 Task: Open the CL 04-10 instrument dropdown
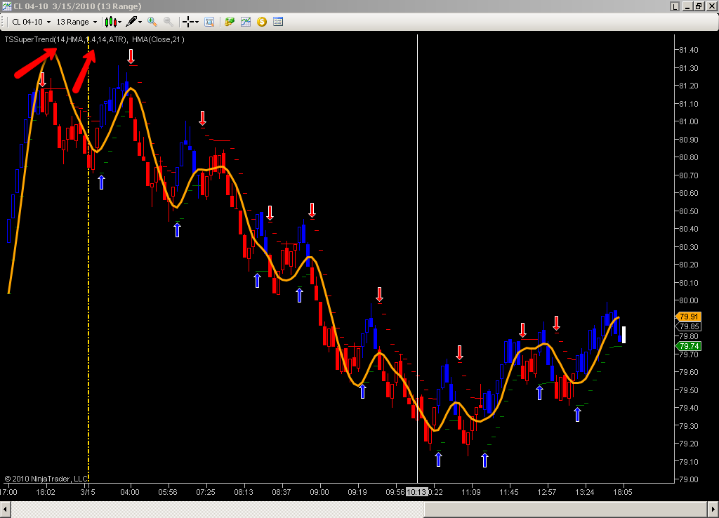coord(31,22)
